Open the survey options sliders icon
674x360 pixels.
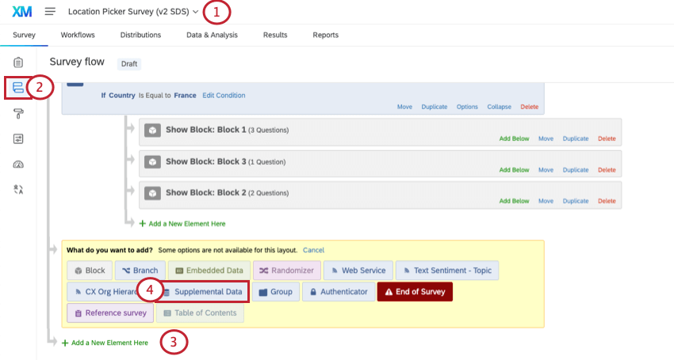[x=18, y=138]
